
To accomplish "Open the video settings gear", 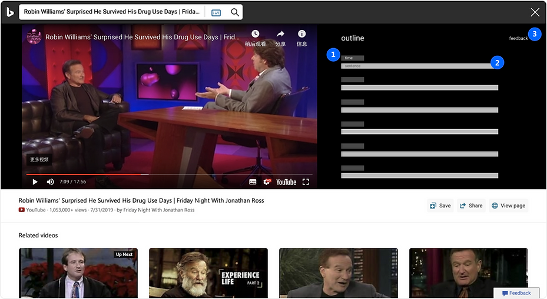I will (x=267, y=182).
